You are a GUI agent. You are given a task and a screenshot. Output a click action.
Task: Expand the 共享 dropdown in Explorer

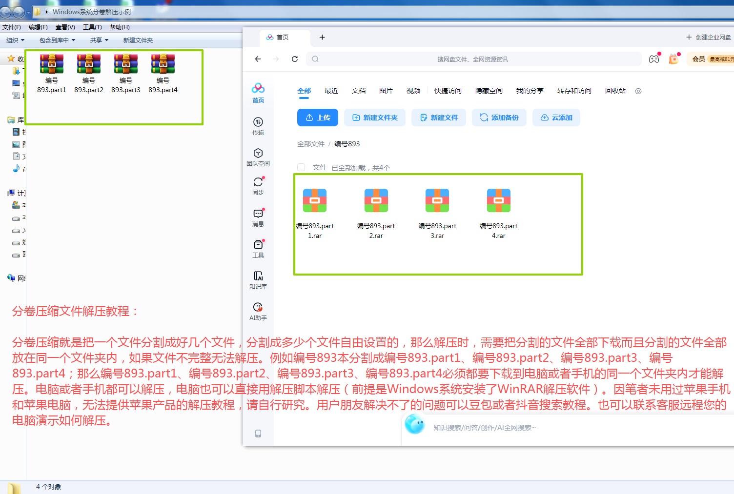[100, 40]
